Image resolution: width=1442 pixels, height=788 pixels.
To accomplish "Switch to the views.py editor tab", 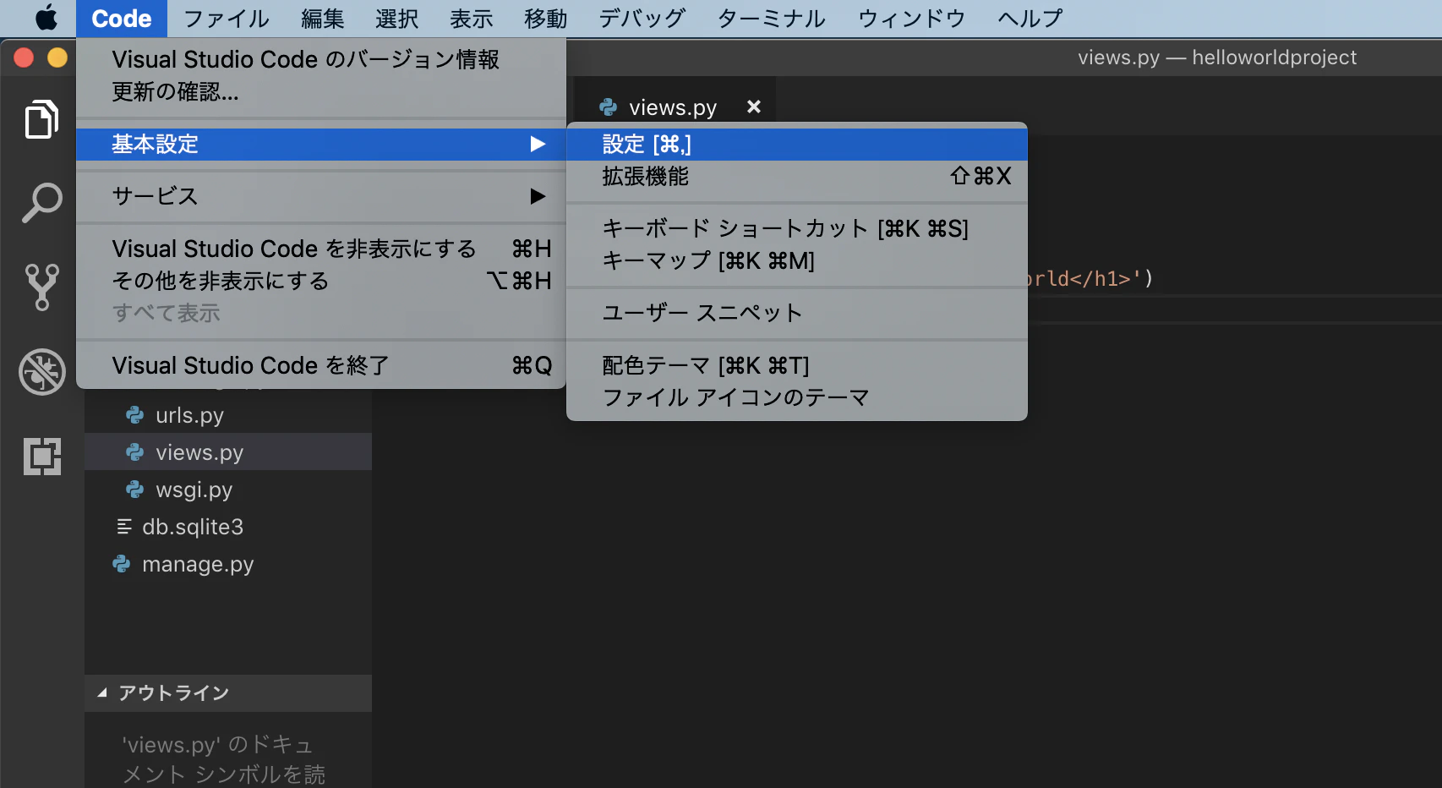I will (x=673, y=107).
